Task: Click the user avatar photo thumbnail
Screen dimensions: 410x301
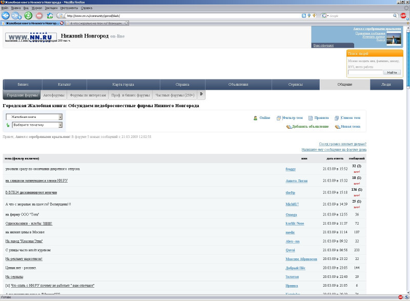Action: coord(394,39)
